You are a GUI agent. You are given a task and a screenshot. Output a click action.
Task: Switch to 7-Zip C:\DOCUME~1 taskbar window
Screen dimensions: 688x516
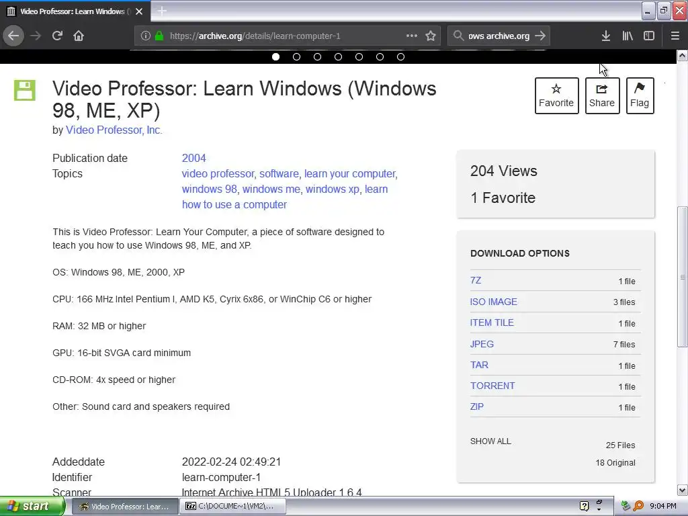pos(233,507)
